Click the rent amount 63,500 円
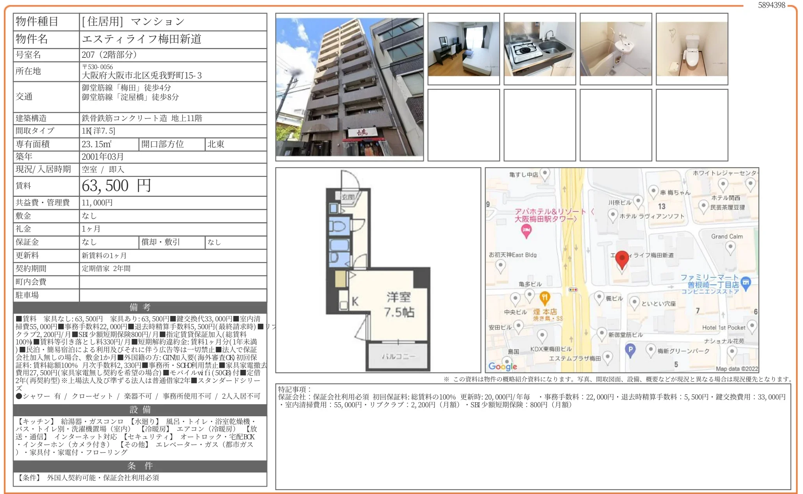The height and width of the screenshot is (494, 803). tap(116, 186)
